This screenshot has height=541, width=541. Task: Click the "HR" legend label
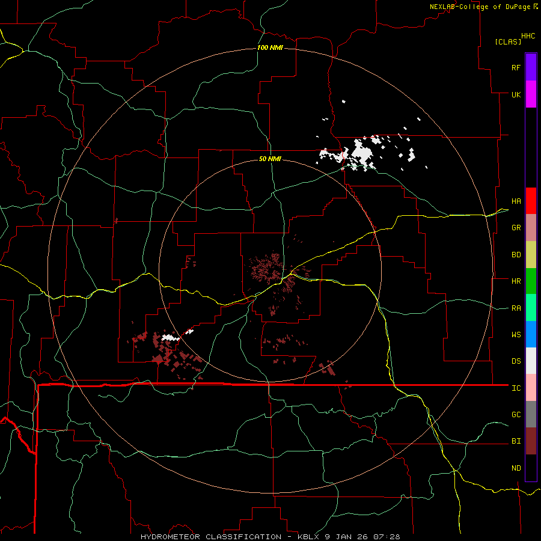[516, 281]
